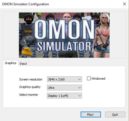Open the Screen resolution dropdown

tap(64, 79)
